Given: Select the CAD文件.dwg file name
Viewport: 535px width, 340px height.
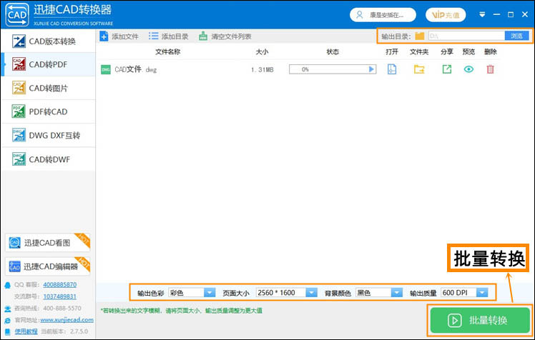Looking at the screenshot, I should (x=135, y=69).
